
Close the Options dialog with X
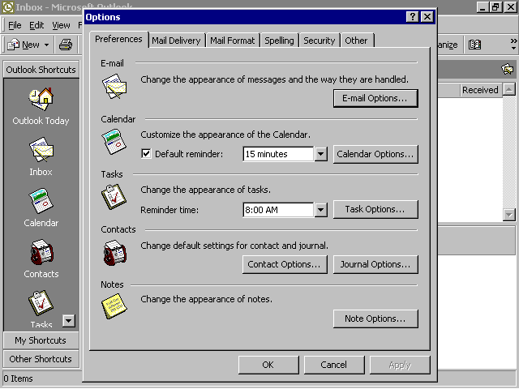(x=427, y=16)
